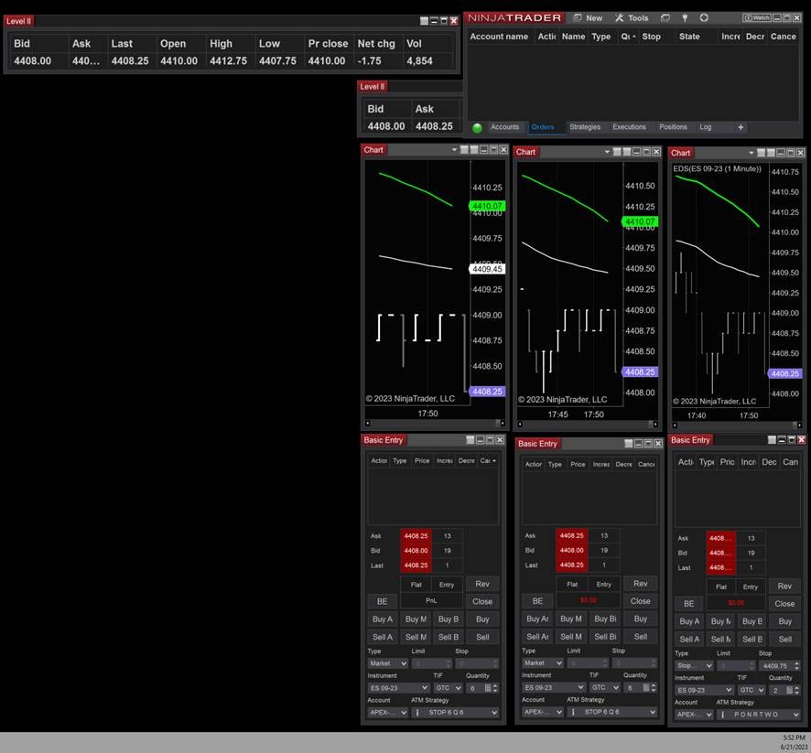This screenshot has height=753, width=811.
Task: Click ATM info icon in left Basic Entry
Action: pyautogui.click(x=417, y=712)
